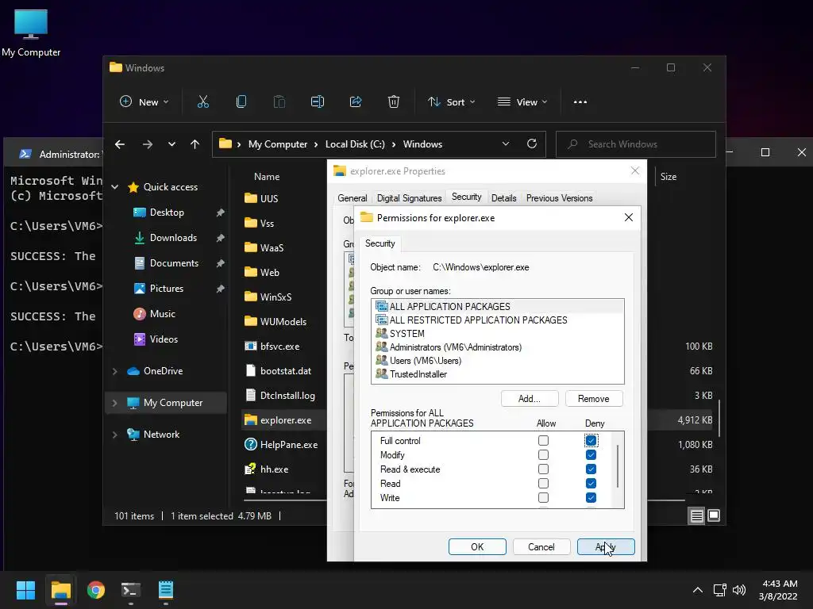Click Cancel in Permissions dialog
Viewport: 813px width, 609px height.
(x=541, y=547)
